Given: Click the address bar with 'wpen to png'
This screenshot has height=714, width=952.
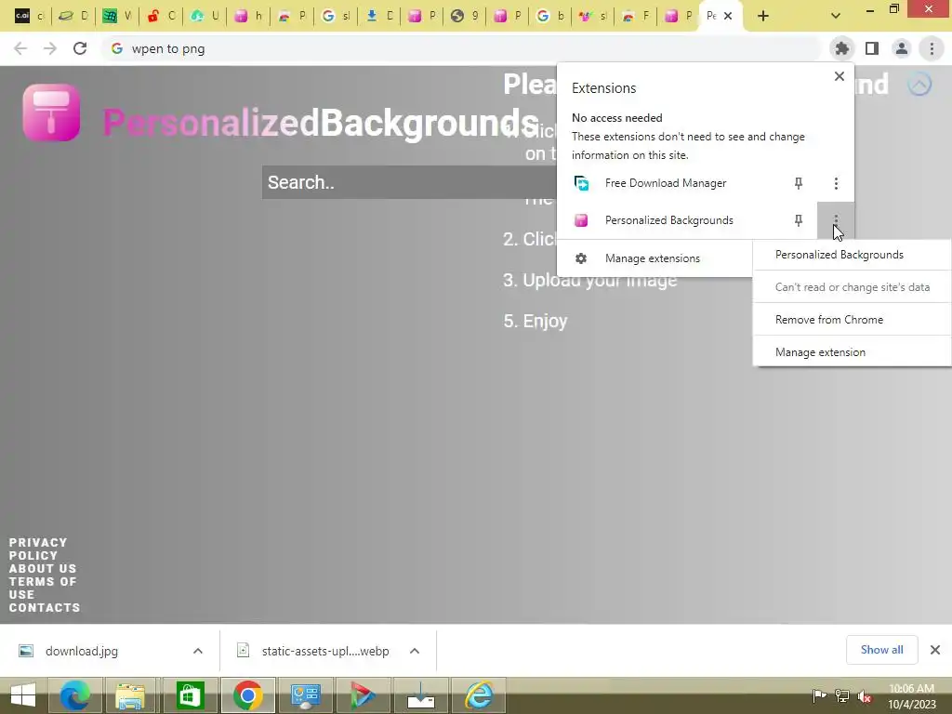Looking at the screenshot, I should click(461, 48).
